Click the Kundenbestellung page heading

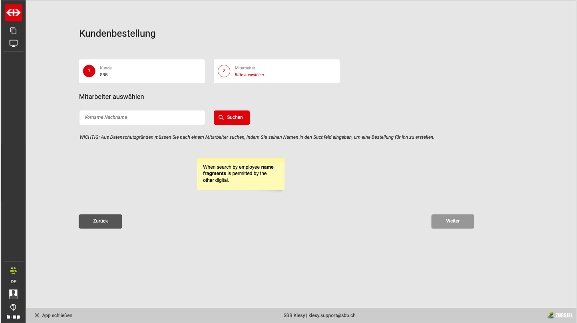117,33
